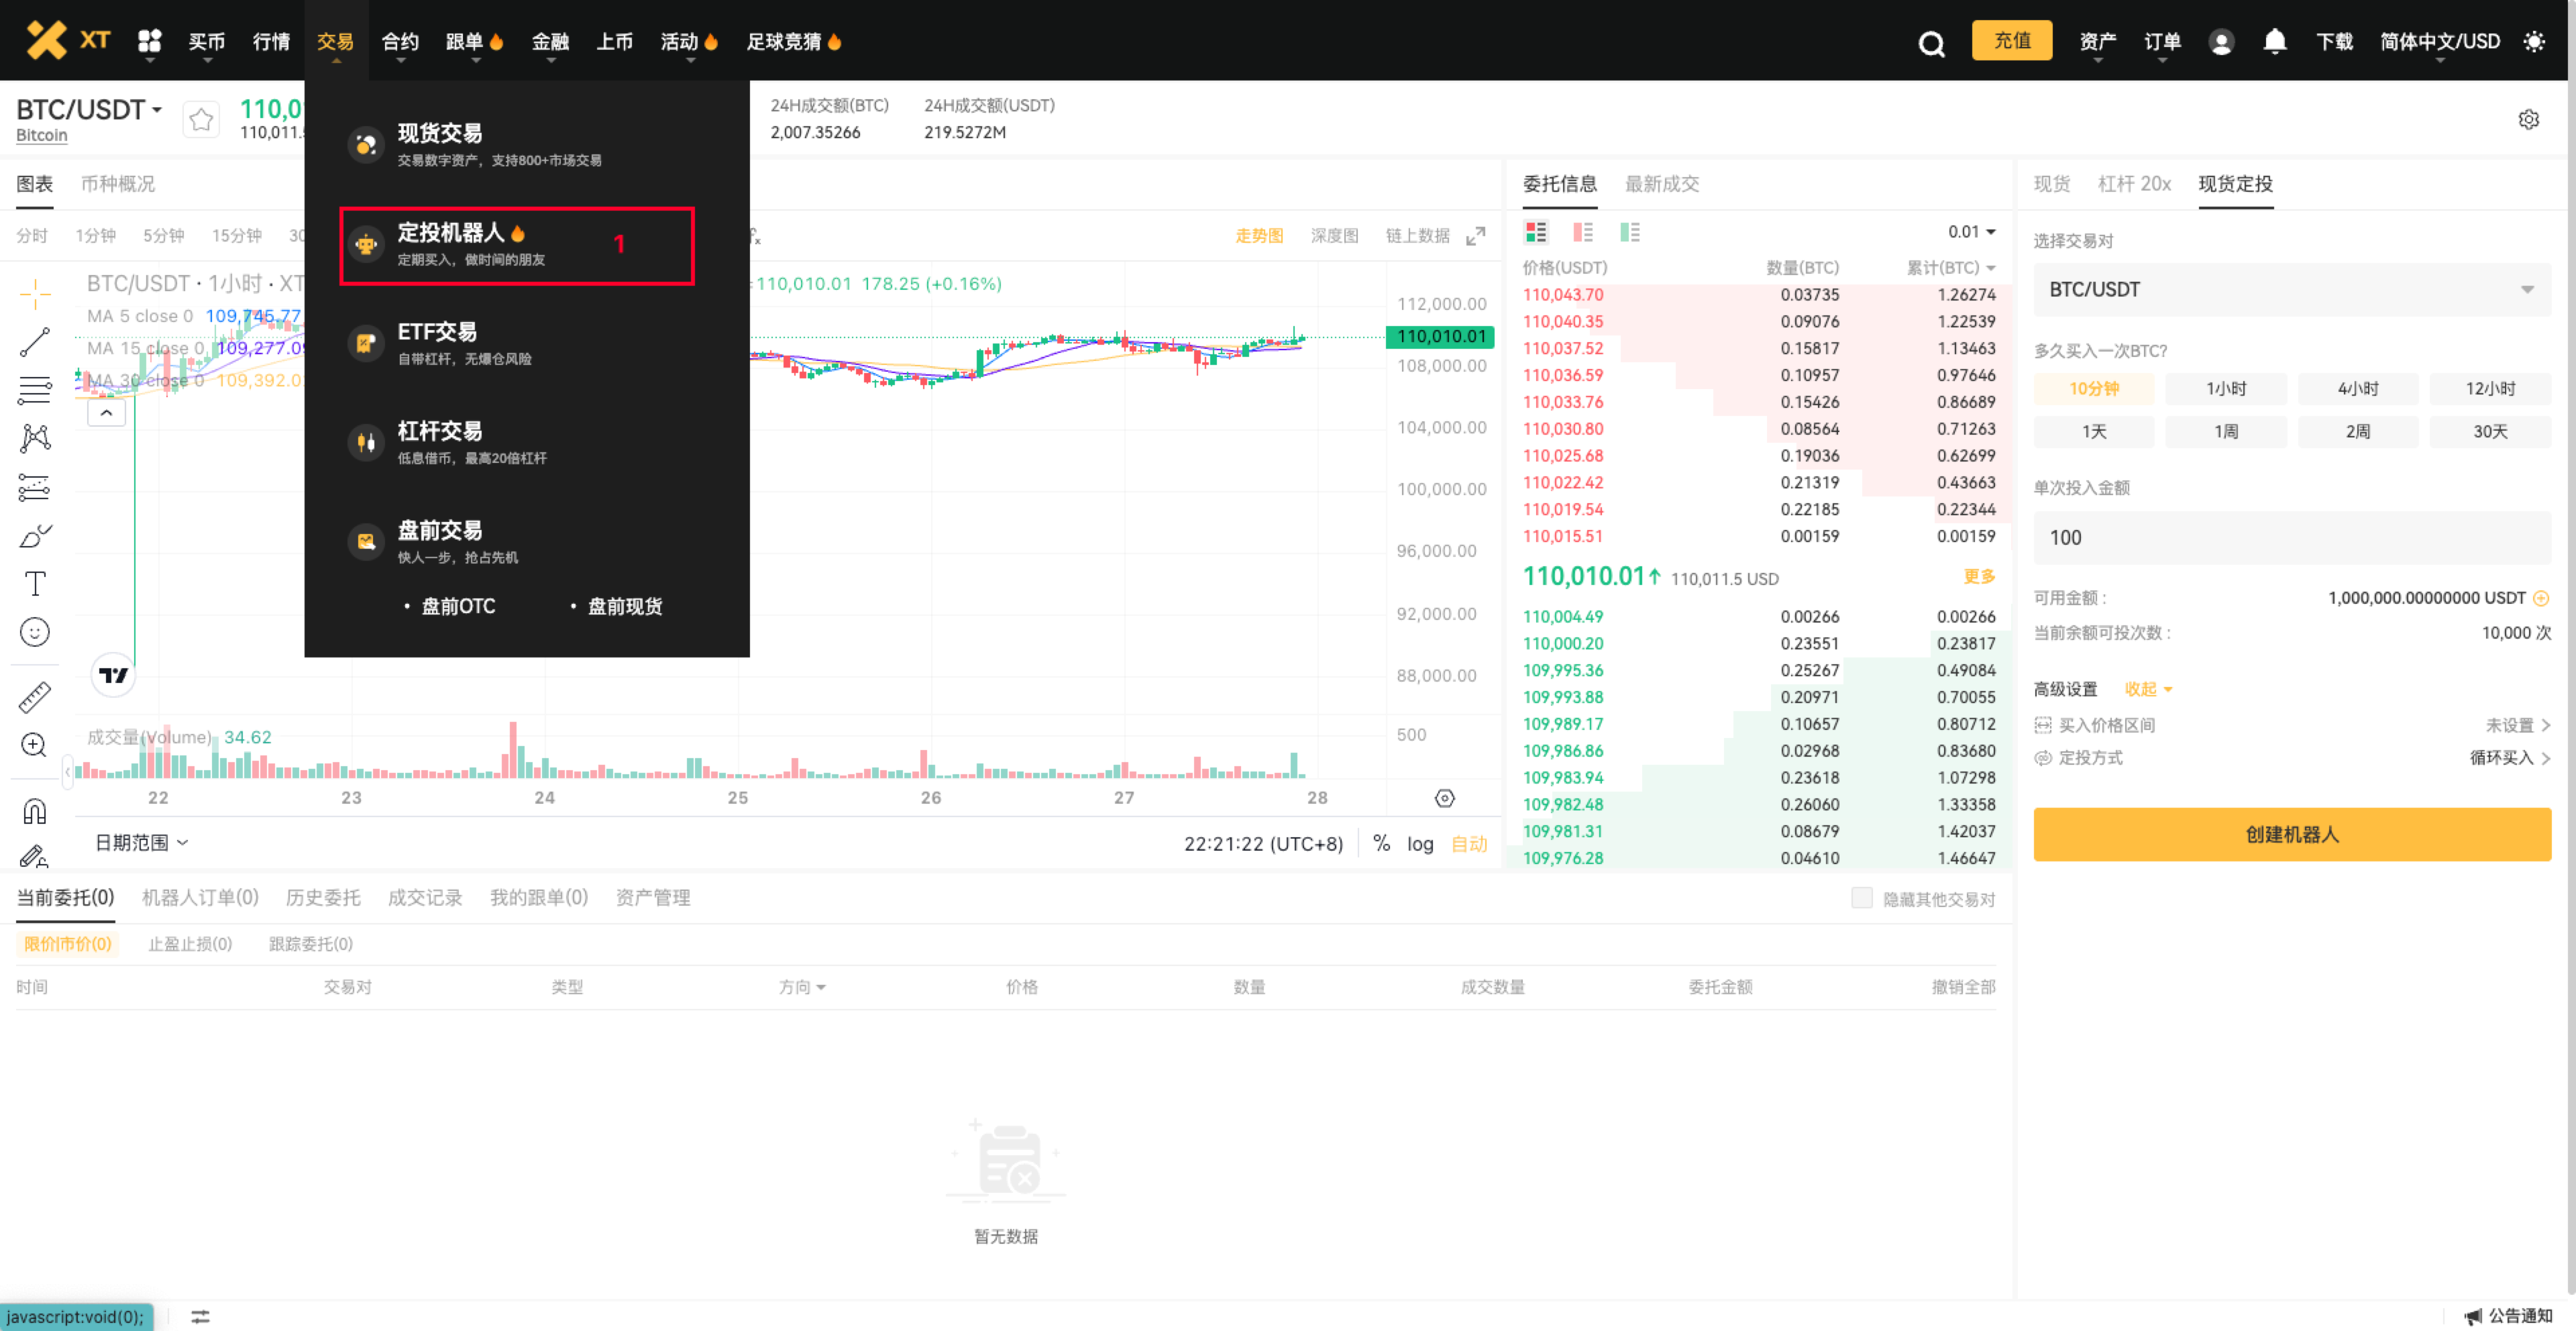Choose 1天 buy interval
Image resolution: width=2576 pixels, height=1331 pixels.
point(2093,432)
